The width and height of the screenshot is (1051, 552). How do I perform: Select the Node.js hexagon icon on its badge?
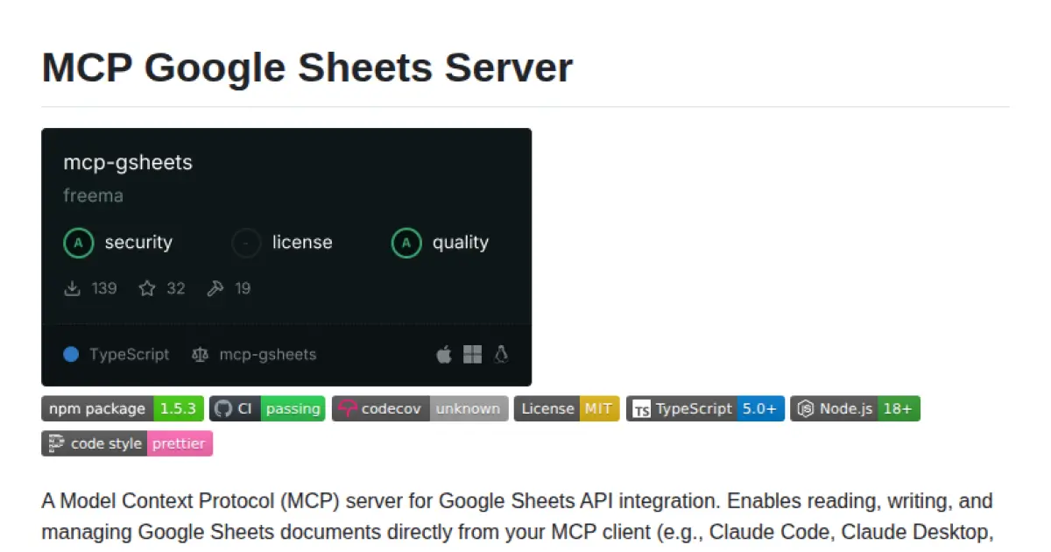point(805,408)
